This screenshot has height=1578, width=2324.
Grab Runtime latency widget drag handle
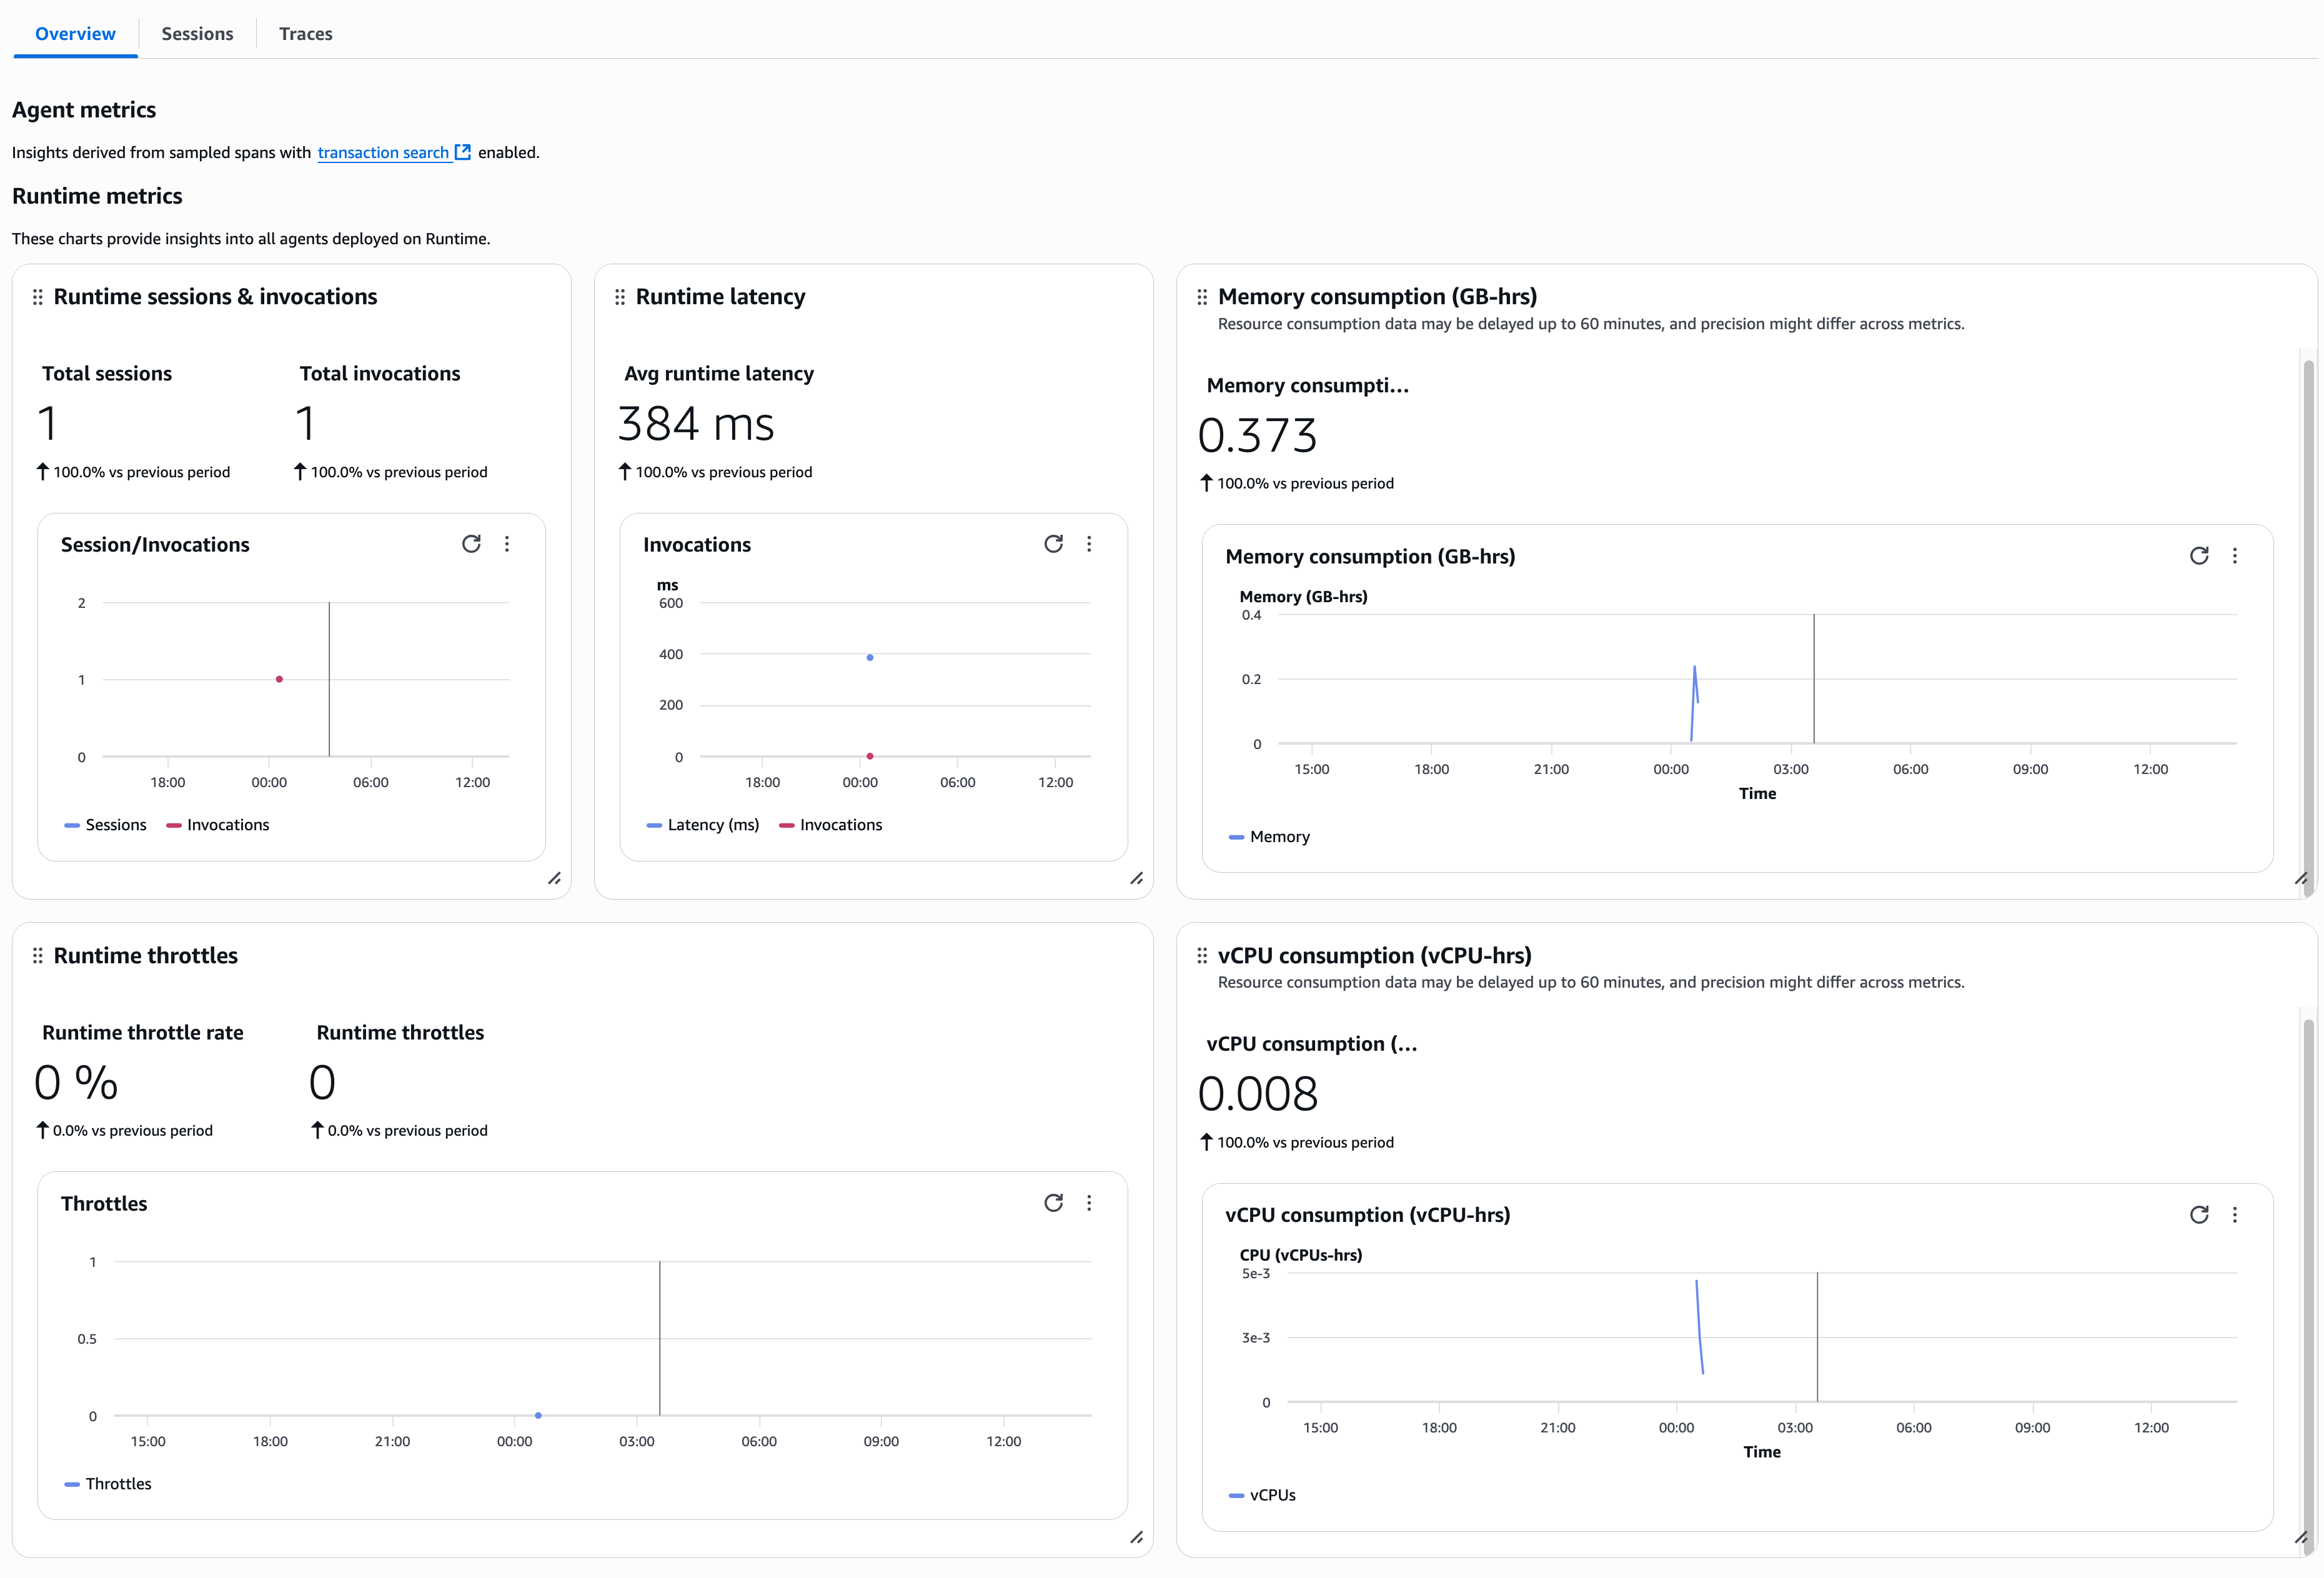[620, 297]
